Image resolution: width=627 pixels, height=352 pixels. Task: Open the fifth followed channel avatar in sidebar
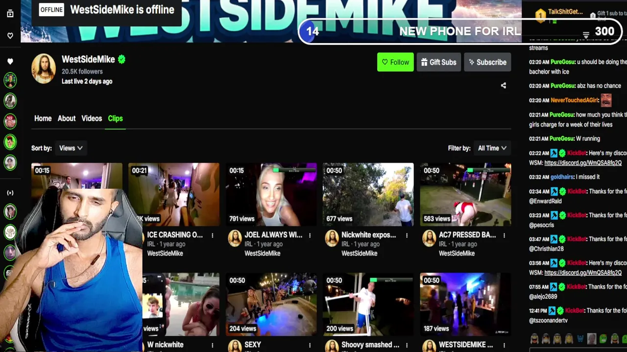(x=10, y=162)
